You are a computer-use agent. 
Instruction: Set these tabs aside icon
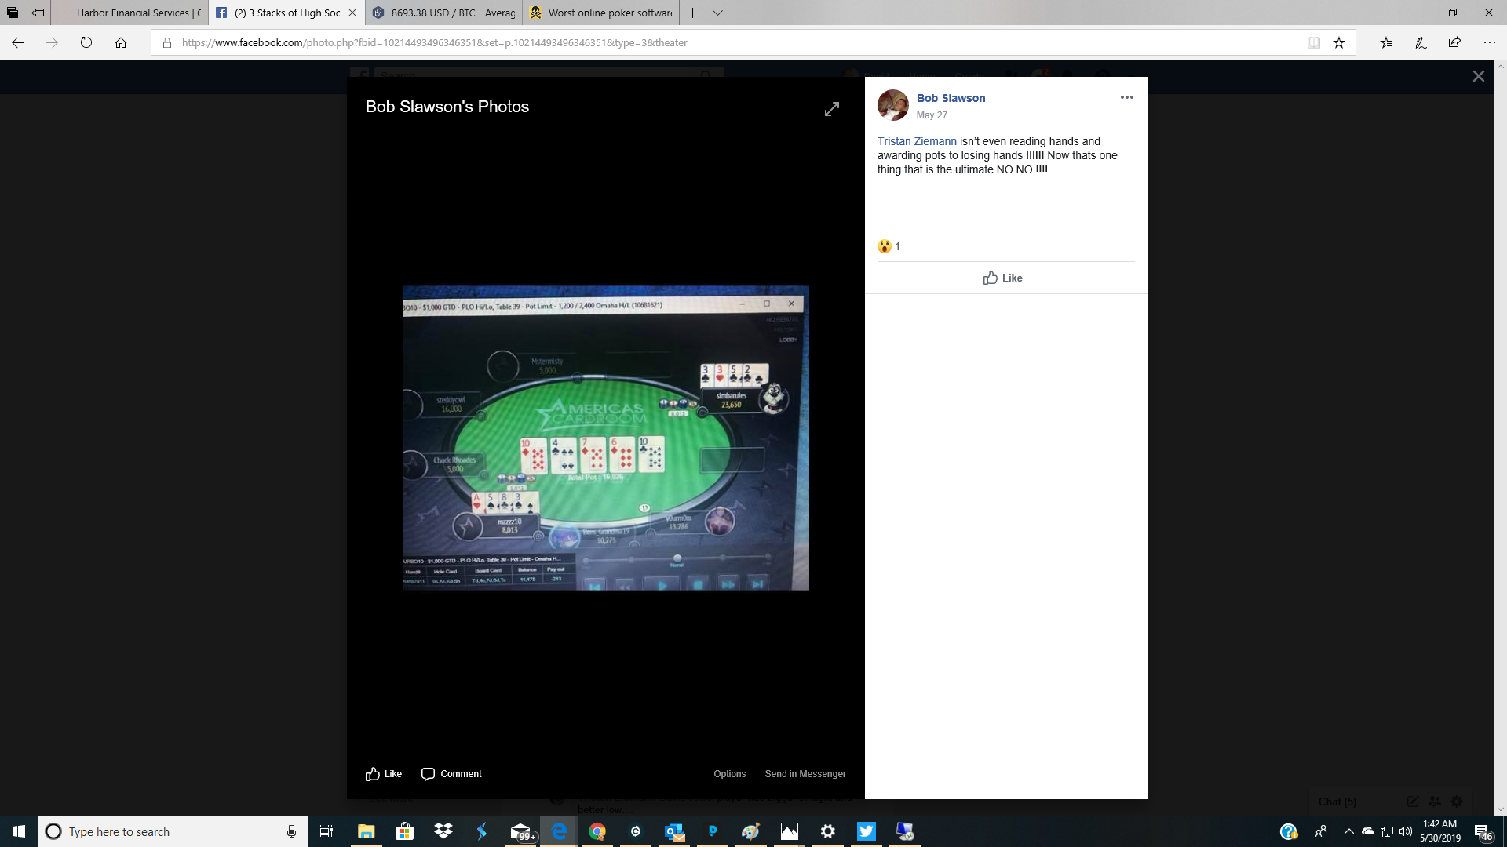(x=38, y=13)
